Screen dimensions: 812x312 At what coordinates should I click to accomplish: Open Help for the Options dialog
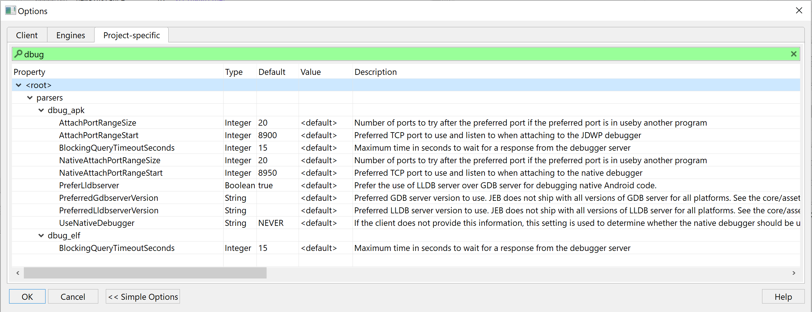coord(783,297)
